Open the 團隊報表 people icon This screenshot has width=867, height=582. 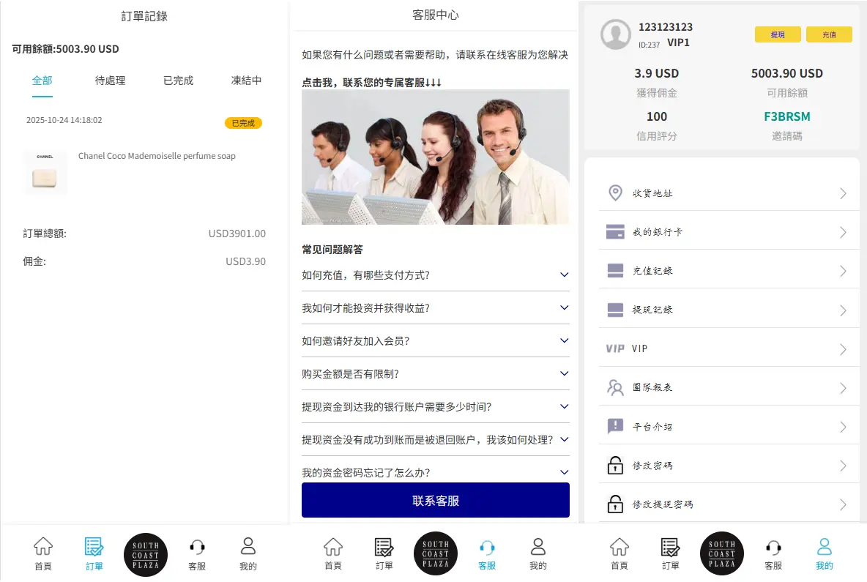615,387
